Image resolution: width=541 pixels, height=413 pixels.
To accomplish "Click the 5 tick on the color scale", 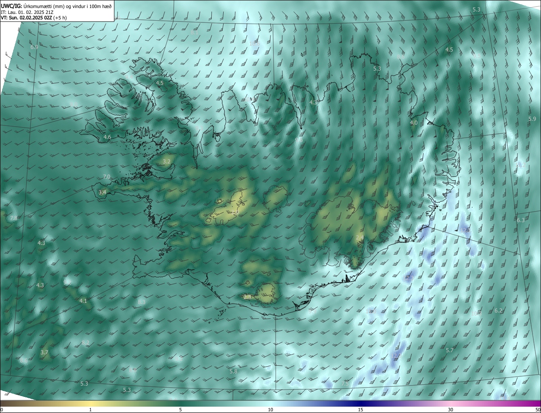I will tap(180, 410).
